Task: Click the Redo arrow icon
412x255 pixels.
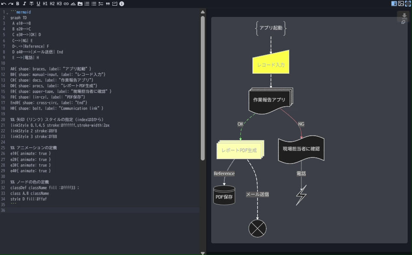Action: click(x=10, y=3)
